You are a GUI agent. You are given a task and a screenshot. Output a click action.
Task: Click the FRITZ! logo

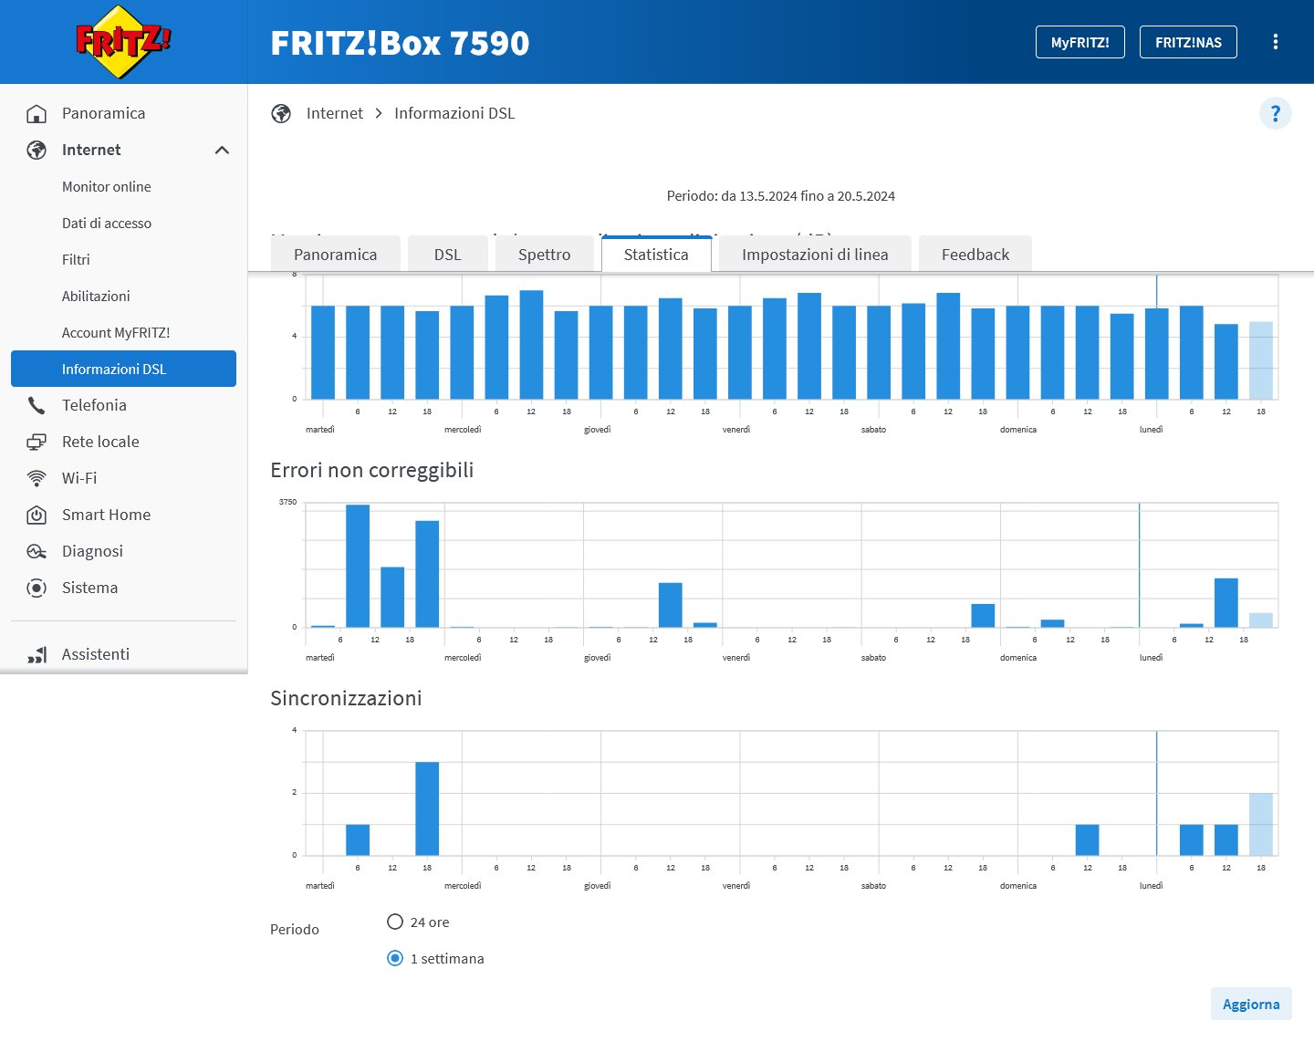[123, 42]
